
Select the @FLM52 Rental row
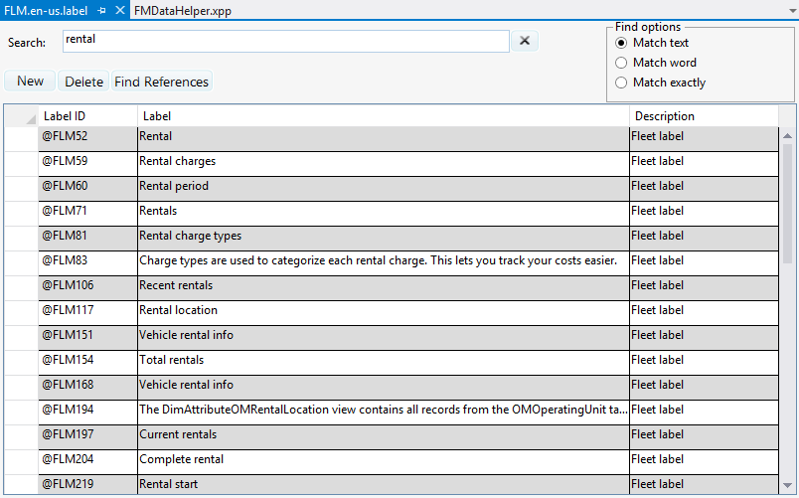pos(87,136)
